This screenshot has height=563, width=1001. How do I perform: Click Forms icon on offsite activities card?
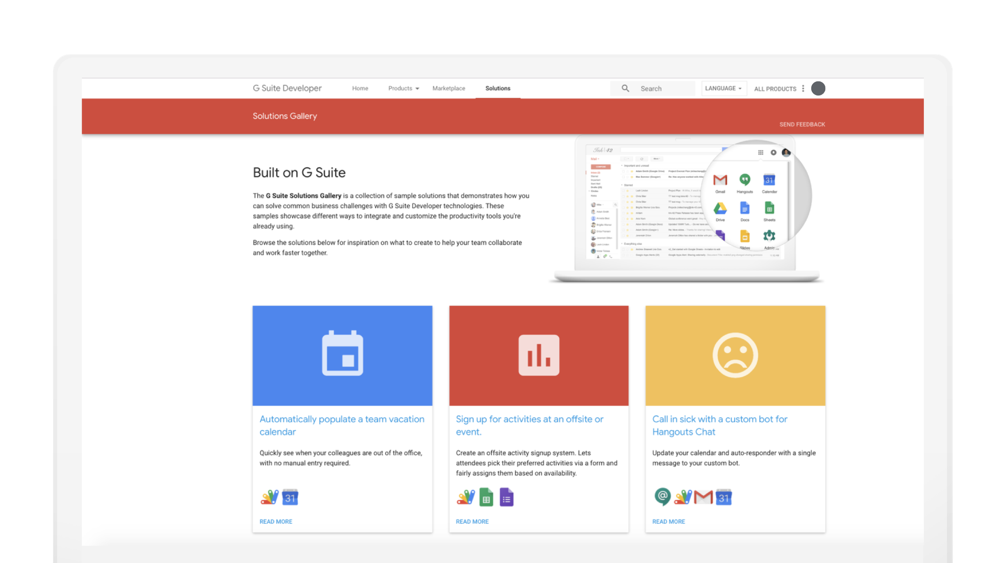[506, 497]
